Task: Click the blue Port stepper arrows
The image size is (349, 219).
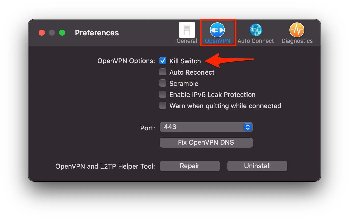Action: click(x=248, y=127)
